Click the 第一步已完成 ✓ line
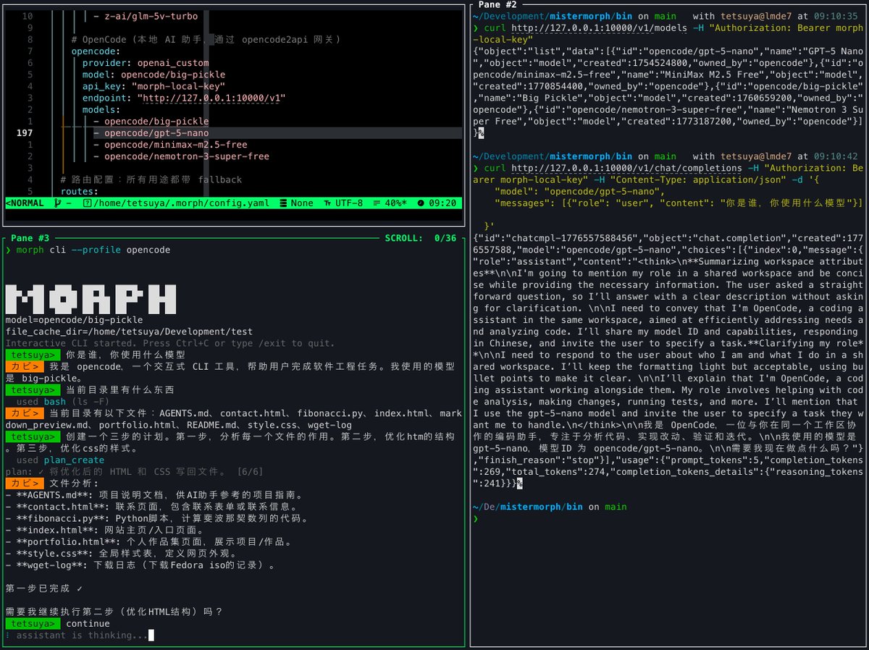Image resolution: width=869 pixels, height=650 pixels. (43, 588)
